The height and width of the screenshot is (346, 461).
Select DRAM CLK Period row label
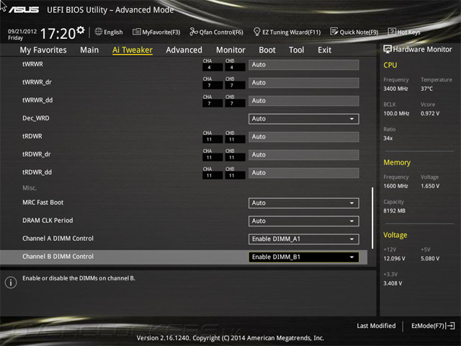pyautogui.click(x=48, y=221)
